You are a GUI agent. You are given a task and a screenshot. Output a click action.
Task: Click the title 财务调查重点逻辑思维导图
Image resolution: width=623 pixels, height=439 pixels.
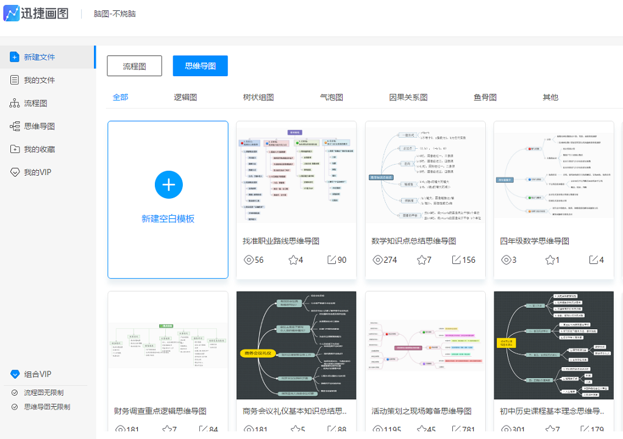tap(160, 411)
